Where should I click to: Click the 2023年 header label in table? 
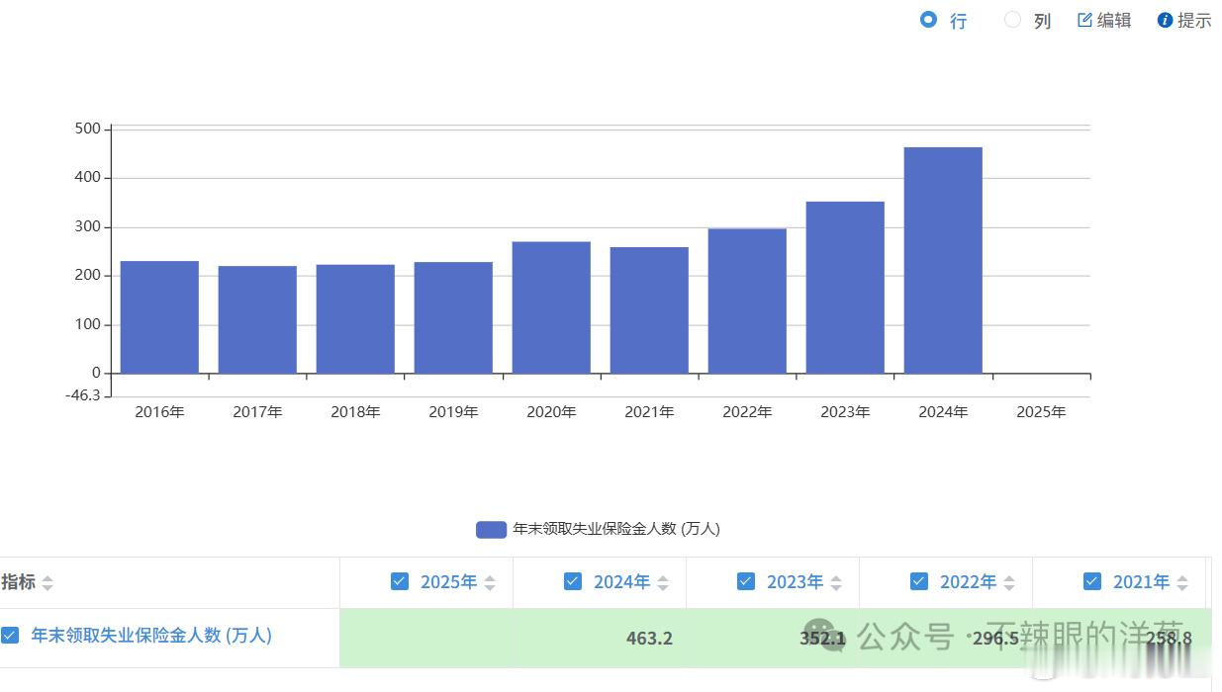coord(795,582)
